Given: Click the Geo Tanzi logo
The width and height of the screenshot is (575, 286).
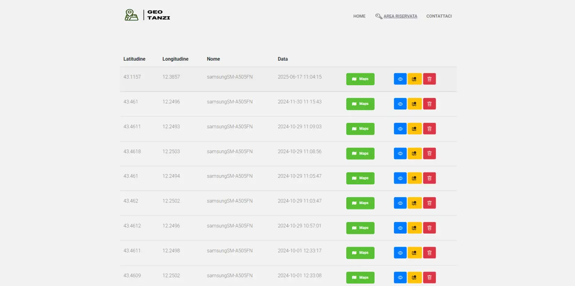Looking at the screenshot, I should 147,15.
